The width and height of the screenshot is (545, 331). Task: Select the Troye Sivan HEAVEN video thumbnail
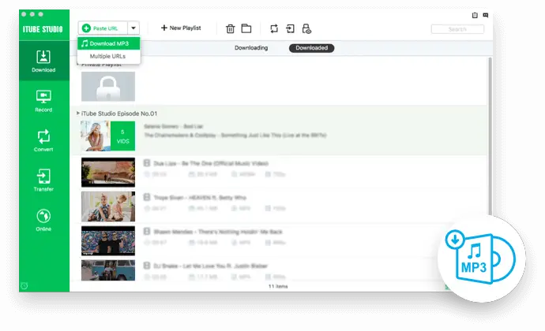[108, 206]
